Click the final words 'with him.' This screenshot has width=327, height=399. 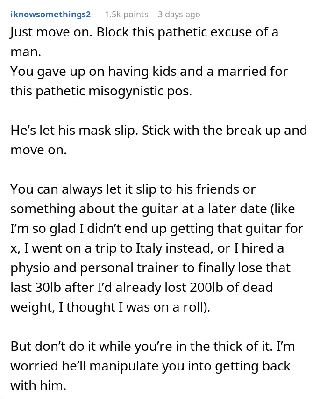tap(38, 385)
